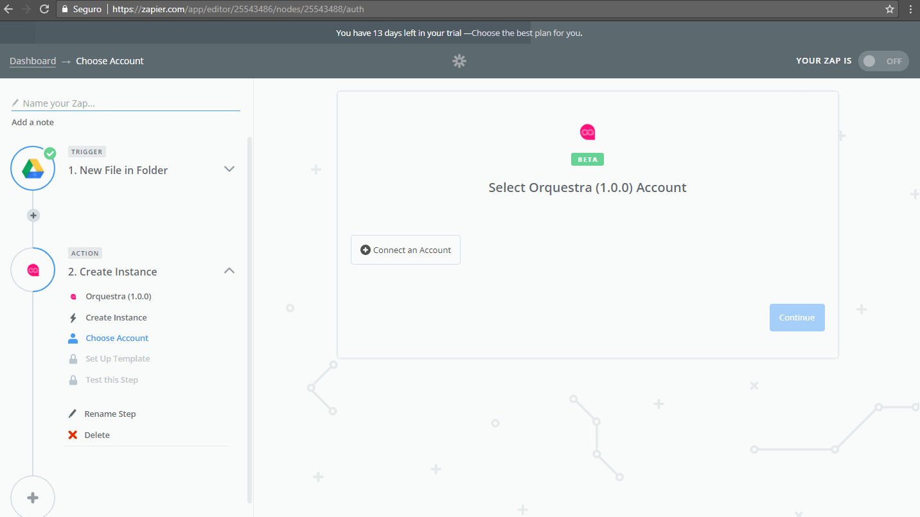
Task: Open the Set Up Template sub-step
Action: (x=118, y=358)
